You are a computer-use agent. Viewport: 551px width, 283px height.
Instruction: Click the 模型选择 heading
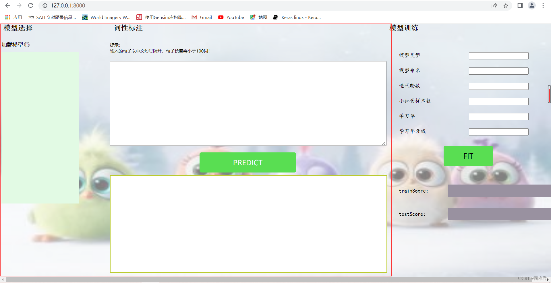[x=18, y=28]
